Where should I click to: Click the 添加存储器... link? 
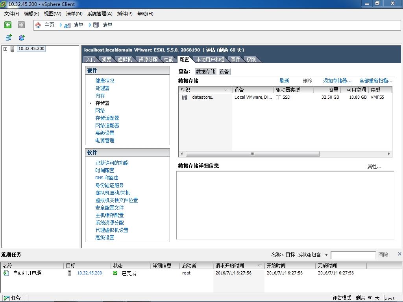(337, 81)
